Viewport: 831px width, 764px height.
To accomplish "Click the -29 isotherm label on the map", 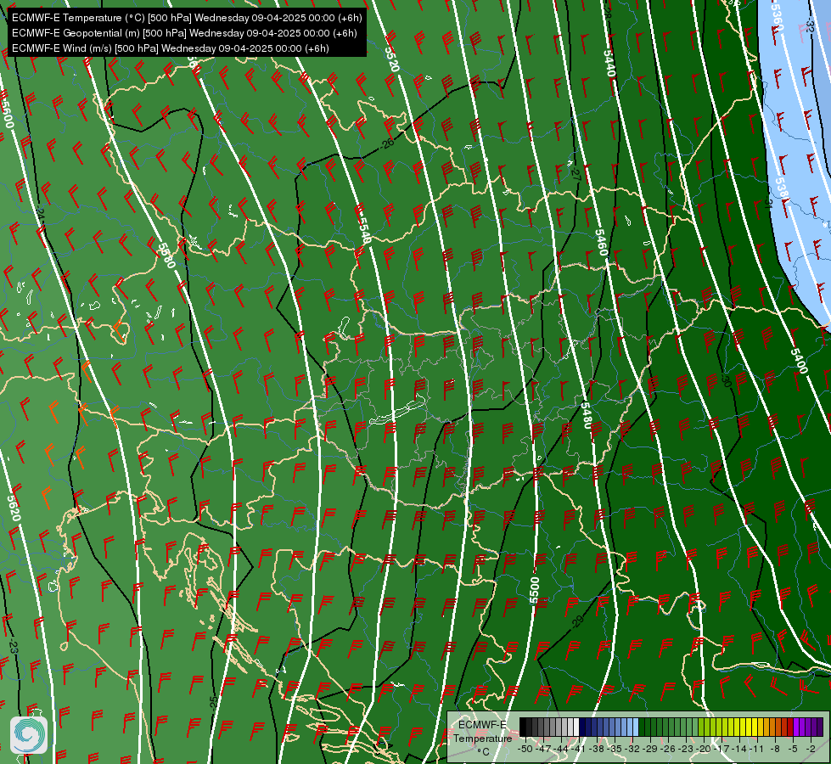I will tap(576, 621).
